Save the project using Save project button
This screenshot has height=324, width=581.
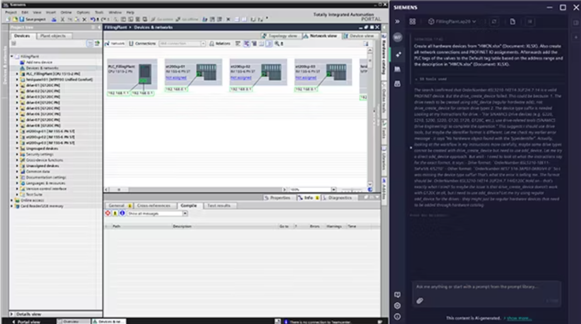point(33,19)
